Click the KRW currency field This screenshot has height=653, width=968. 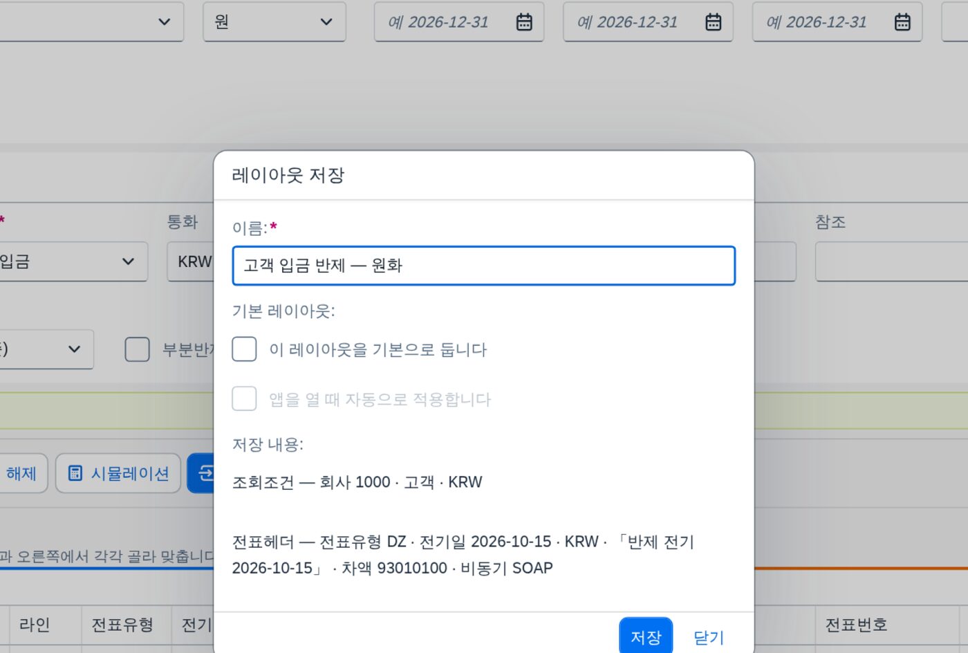pyautogui.click(x=190, y=261)
